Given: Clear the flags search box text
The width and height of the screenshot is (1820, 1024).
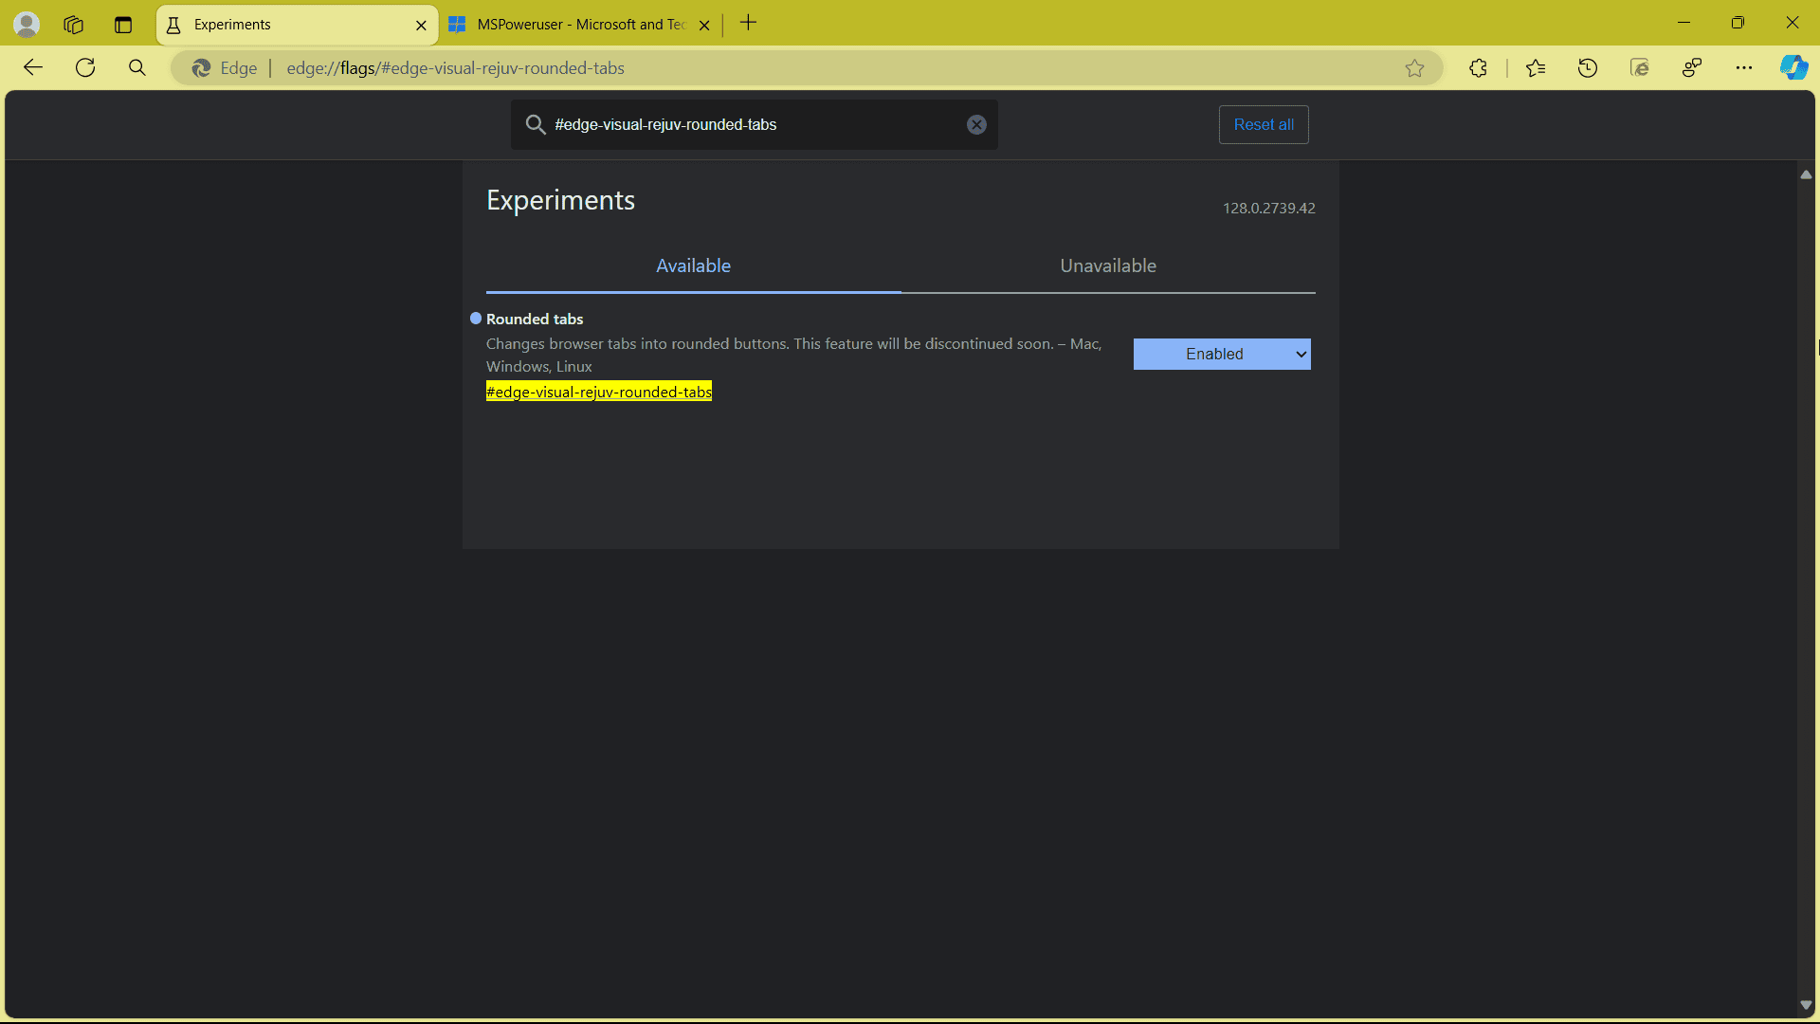Looking at the screenshot, I should point(976,124).
